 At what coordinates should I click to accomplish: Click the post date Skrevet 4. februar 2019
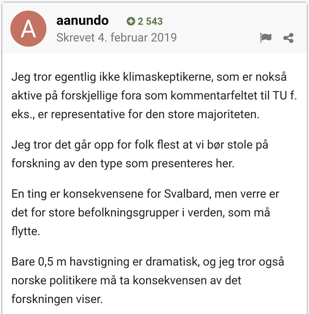coord(116,38)
